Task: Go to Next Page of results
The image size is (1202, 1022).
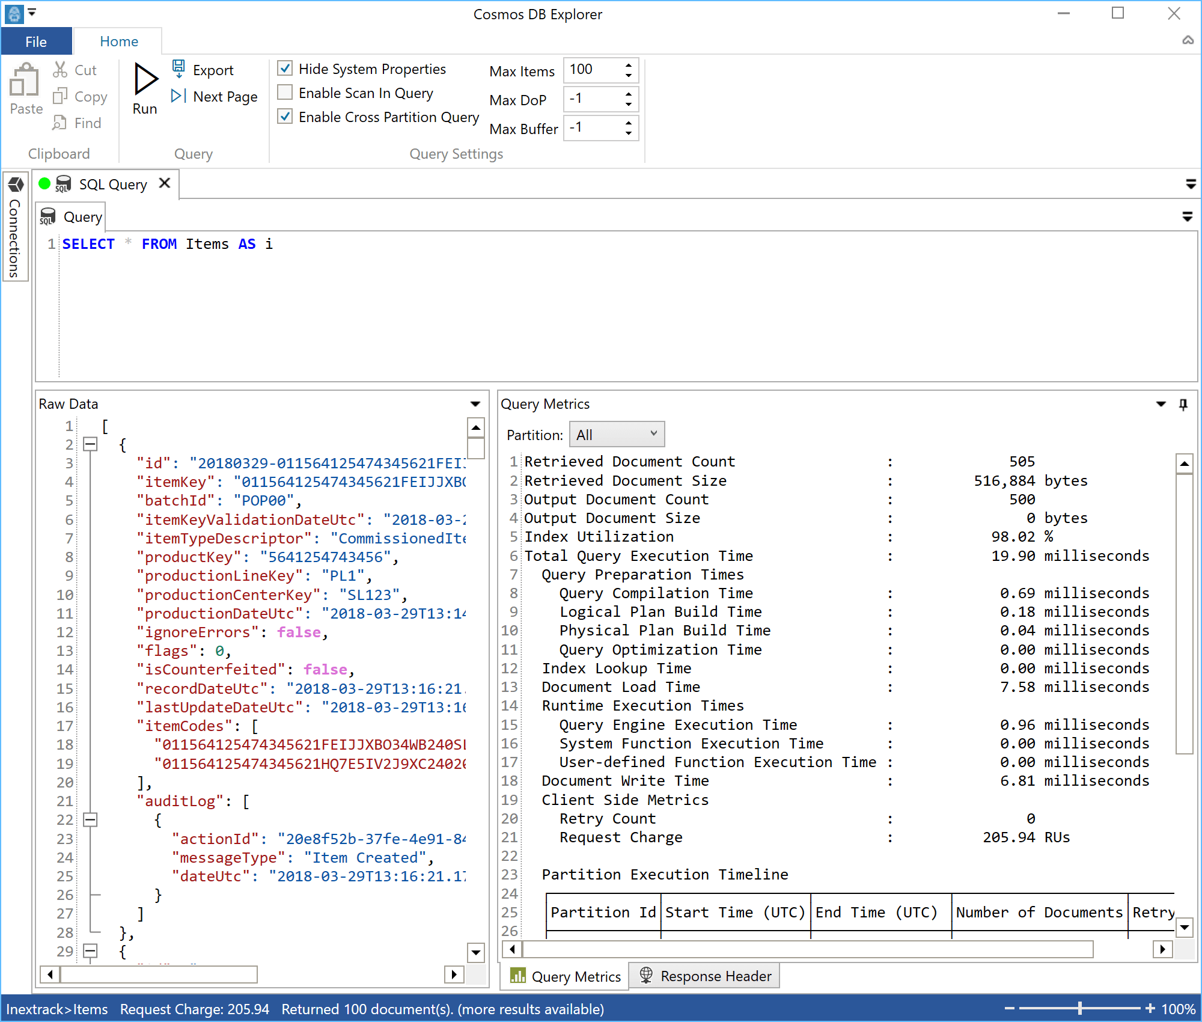Action: (215, 96)
